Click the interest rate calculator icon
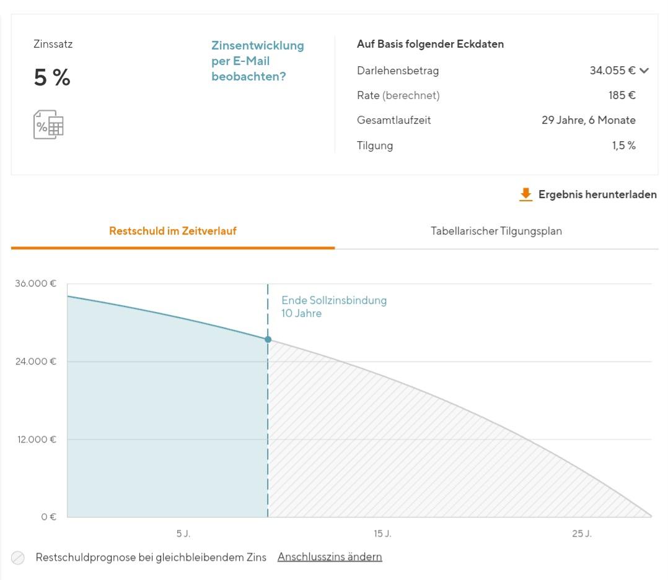 [48, 124]
